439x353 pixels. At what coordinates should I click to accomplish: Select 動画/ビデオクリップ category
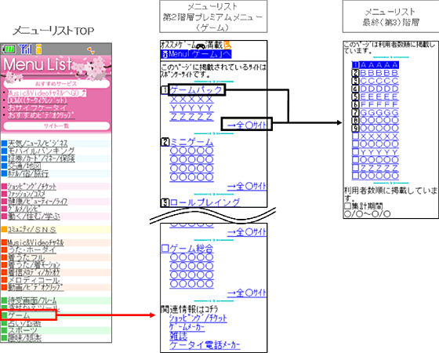click(x=35, y=287)
